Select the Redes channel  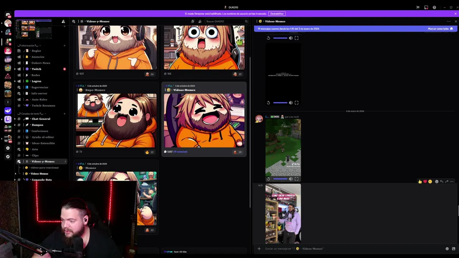click(36, 75)
